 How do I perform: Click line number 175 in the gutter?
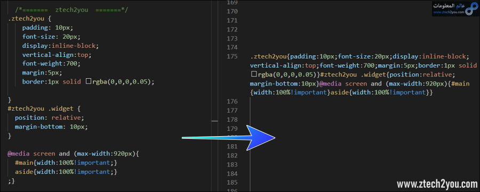click(233, 56)
